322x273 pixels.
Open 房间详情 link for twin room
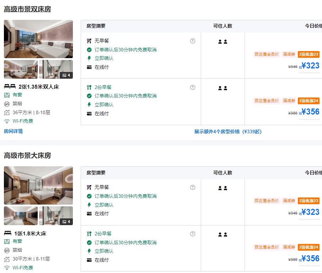tap(13, 131)
